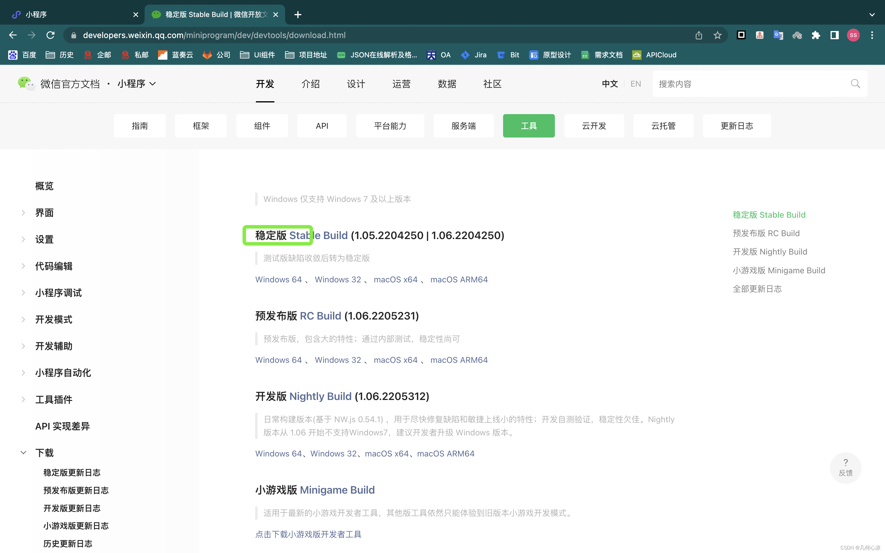Open the 需求文档 bookmark
885x553 pixels.
602,55
